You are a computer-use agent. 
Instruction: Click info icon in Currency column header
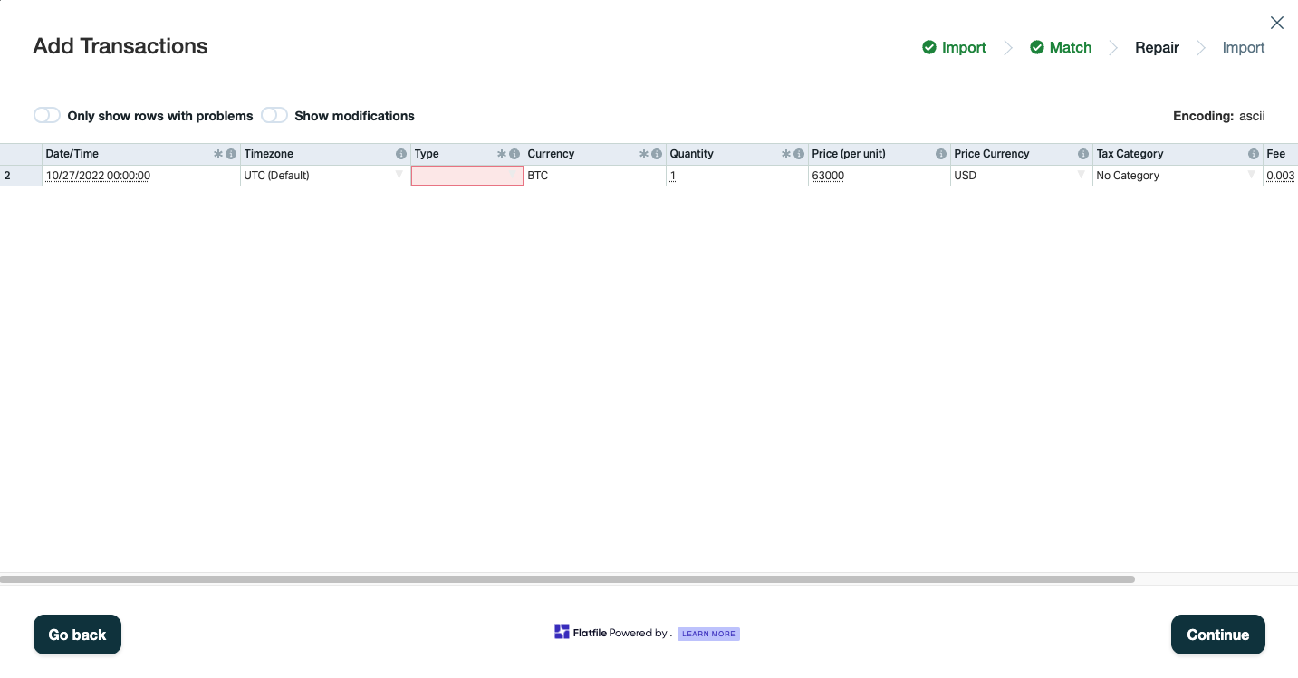[x=657, y=154]
